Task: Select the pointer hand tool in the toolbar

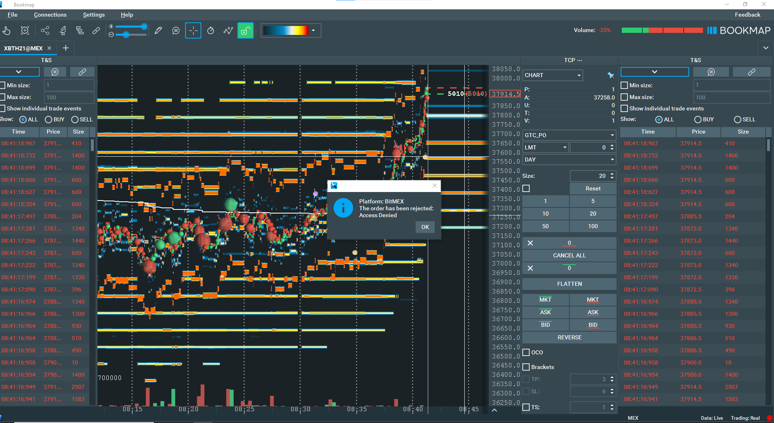Action: coord(6,30)
